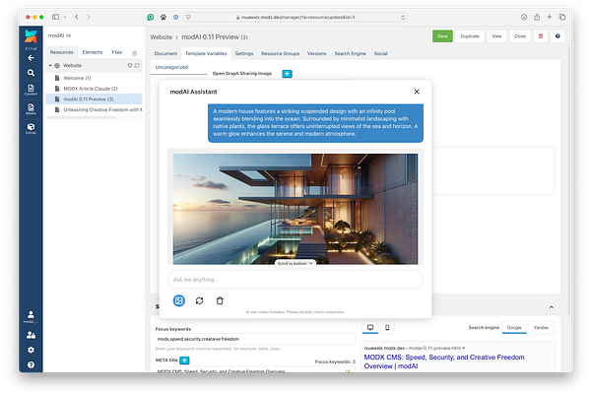Image resolution: width=591 pixels, height=394 pixels.
Task: Click the resource tree horizontal scrollbar
Action: (x=82, y=117)
